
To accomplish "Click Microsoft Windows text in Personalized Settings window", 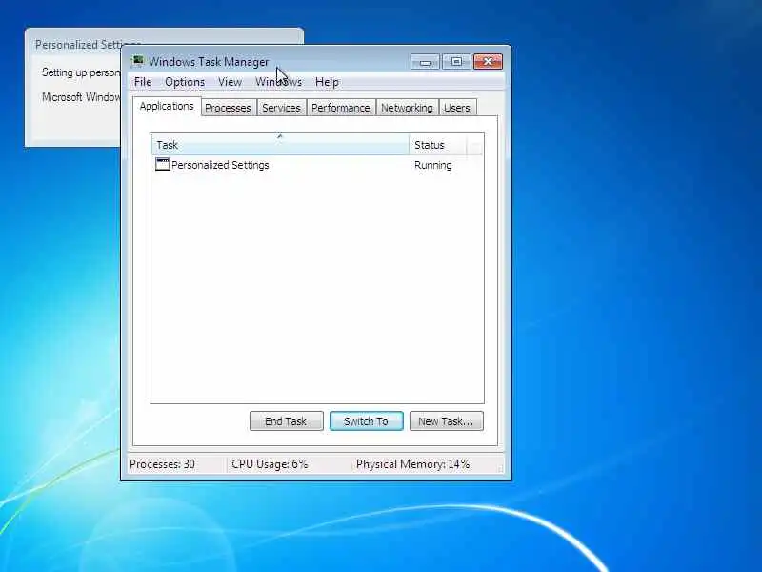I will click(x=81, y=97).
